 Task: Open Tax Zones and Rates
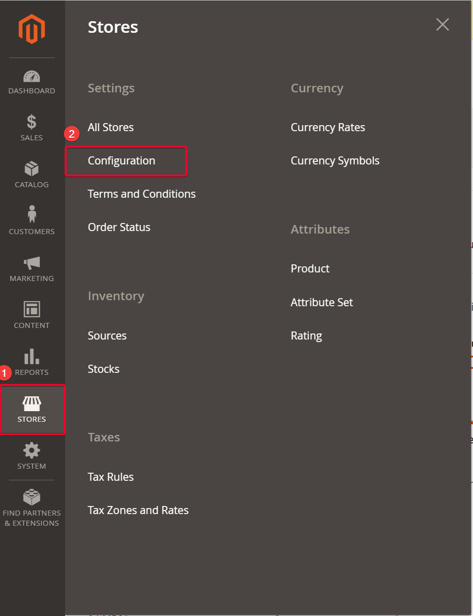(138, 511)
